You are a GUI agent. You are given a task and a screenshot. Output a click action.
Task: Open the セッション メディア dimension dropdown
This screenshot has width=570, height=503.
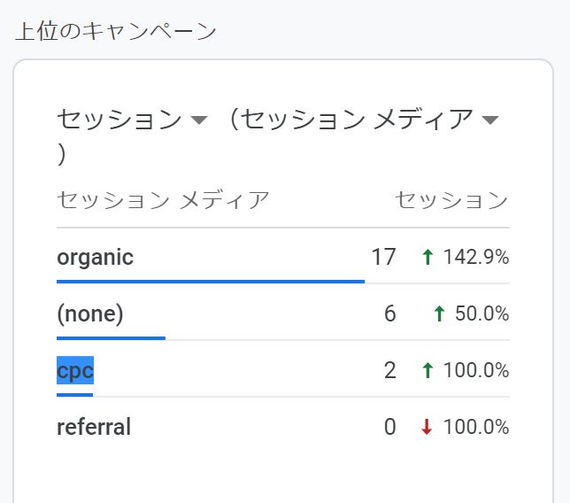click(491, 120)
